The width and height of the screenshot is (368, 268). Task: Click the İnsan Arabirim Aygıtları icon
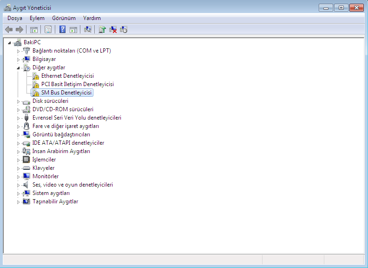(x=26, y=151)
